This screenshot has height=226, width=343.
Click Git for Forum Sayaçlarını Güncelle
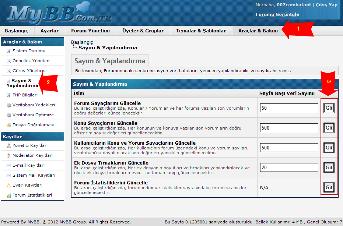click(x=329, y=108)
